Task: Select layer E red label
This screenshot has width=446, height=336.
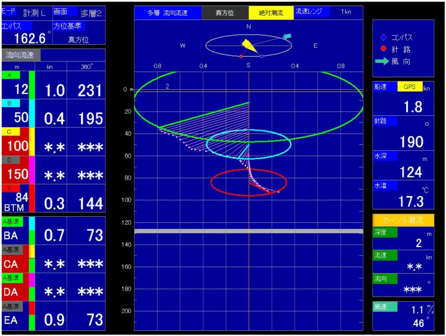Action: click(11, 188)
